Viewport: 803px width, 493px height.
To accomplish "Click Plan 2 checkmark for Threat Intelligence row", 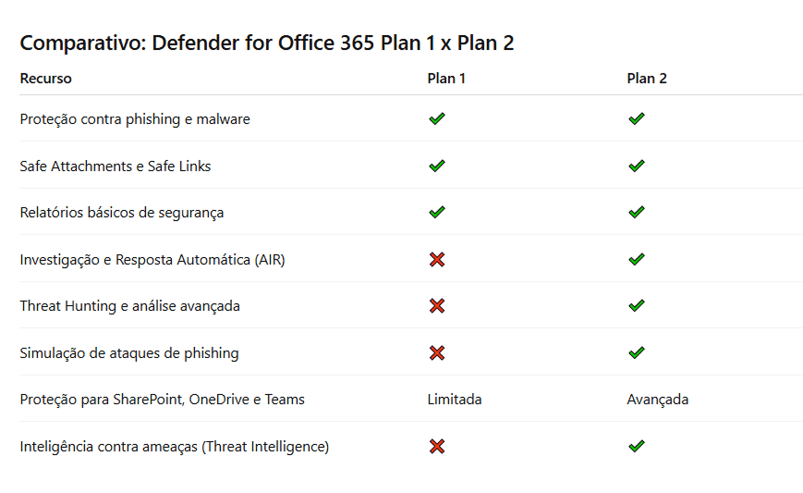I will [636, 447].
